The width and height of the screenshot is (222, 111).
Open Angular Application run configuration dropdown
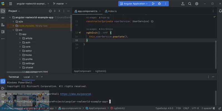134,4
